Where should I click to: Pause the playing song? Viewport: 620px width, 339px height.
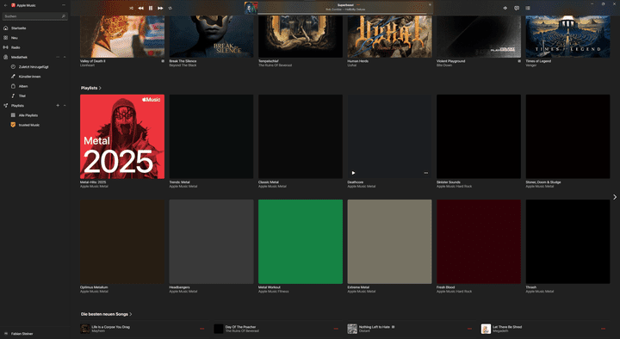[151, 8]
